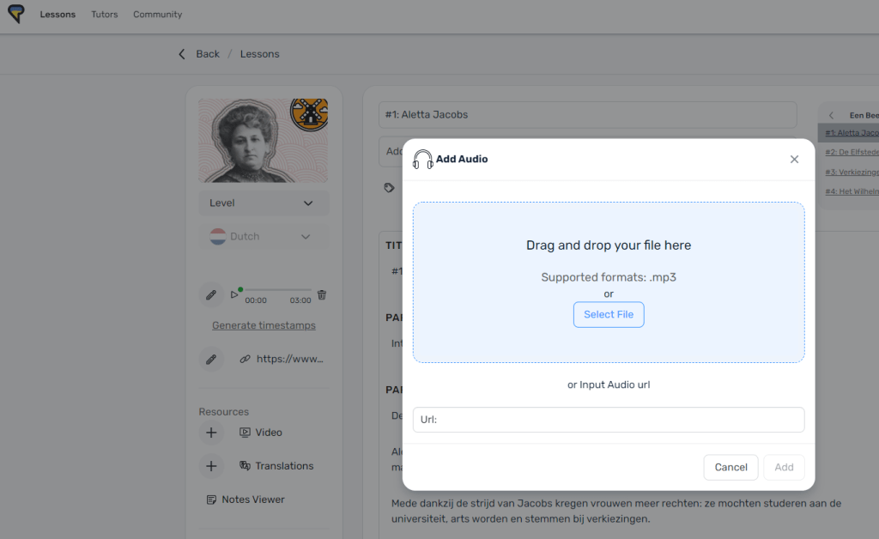Click the tag icon below the title

389,187
